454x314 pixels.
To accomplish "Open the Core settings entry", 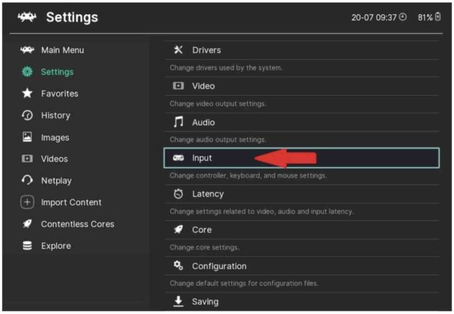I will (x=201, y=230).
